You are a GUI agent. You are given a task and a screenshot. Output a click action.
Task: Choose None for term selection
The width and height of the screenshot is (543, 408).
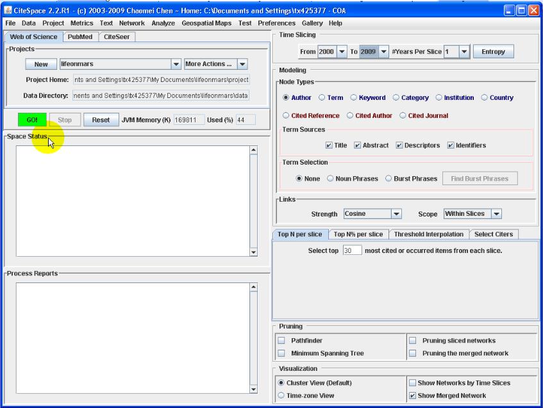[299, 179]
